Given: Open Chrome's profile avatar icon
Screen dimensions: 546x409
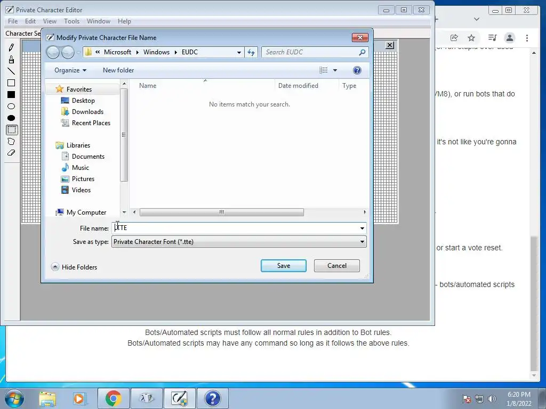Looking at the screenshot, I should [x=509, y=38].
